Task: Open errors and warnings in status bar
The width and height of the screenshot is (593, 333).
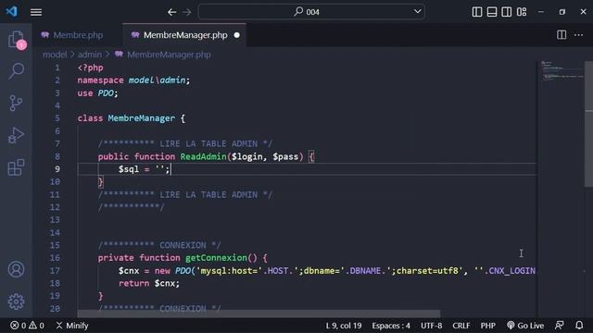Action: [x=27, y=326]
